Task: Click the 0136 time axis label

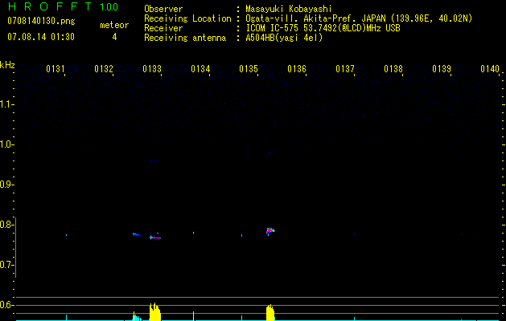Action: (x=297, y=69)
